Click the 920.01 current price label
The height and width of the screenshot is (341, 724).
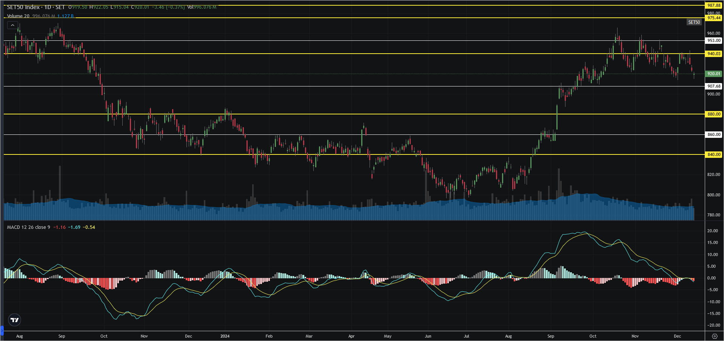(x=714, y=74)
